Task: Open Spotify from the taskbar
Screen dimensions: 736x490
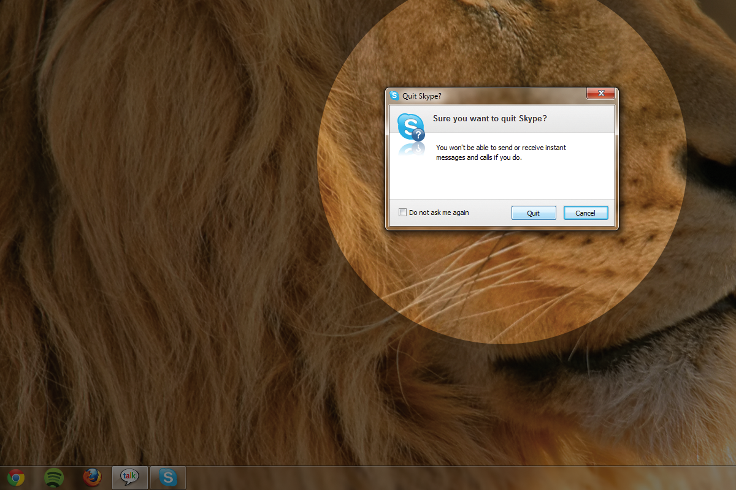Action: (55, 477)
